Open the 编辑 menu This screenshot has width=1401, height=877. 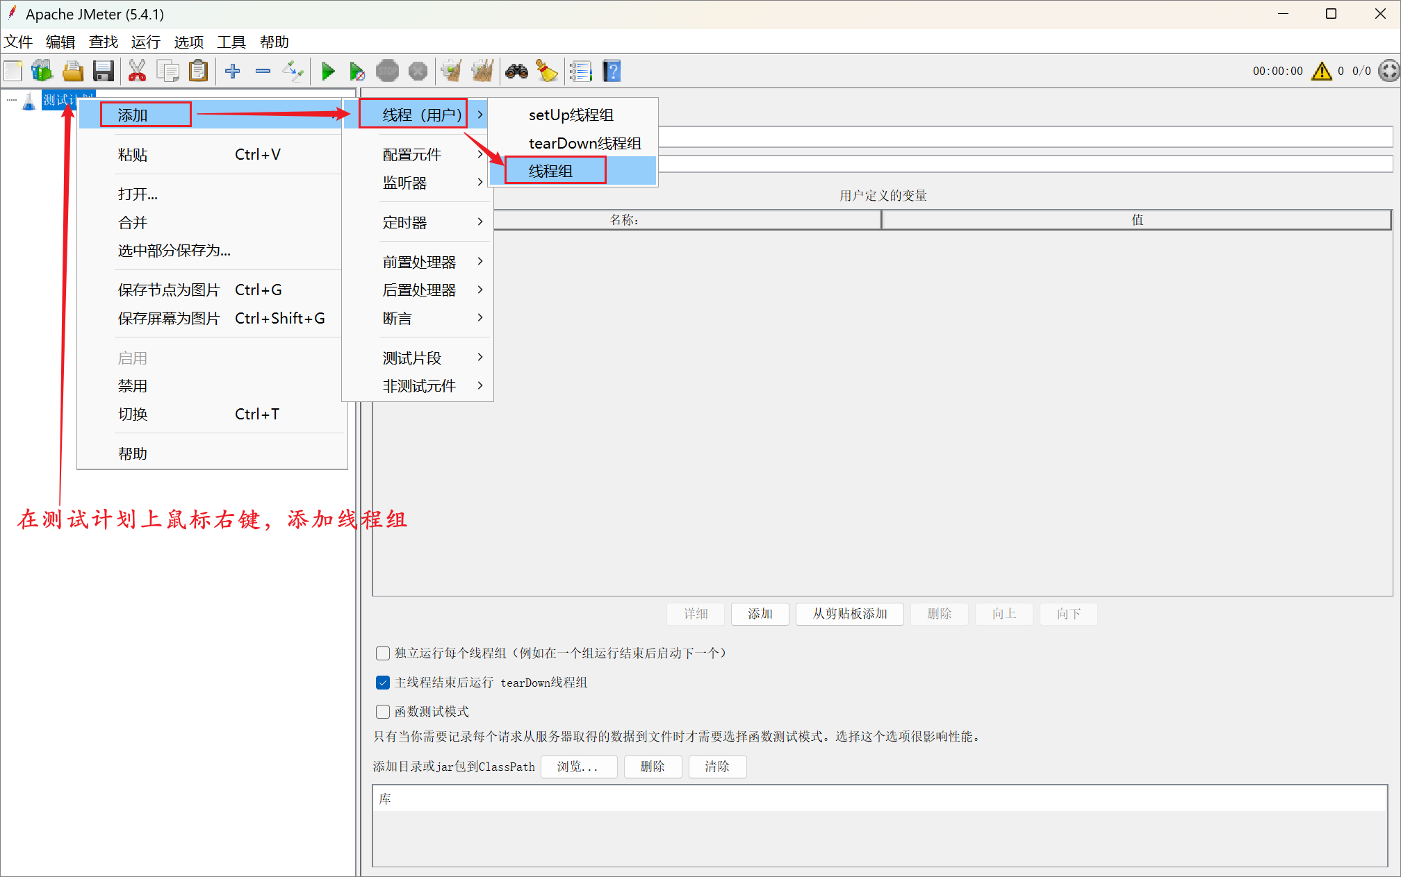tap(60, 42)
